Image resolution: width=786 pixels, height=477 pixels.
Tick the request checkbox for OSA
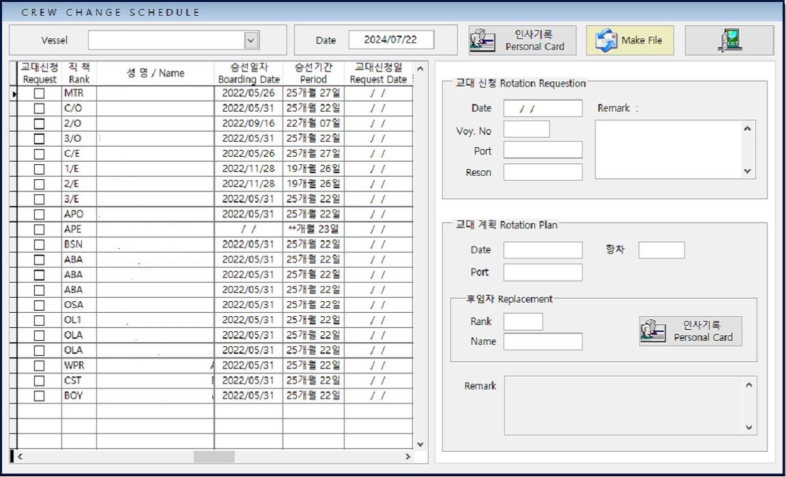pos(39,305)
